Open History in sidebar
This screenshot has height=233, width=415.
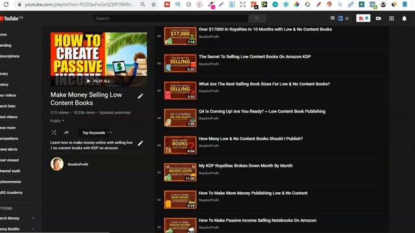[x=5, y=85]
